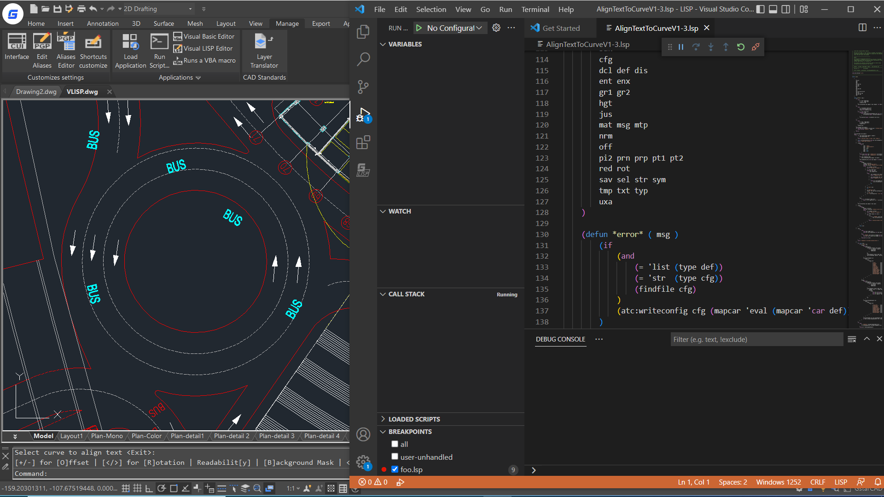Viewport: 884px width, 497px height.
Task: Switch to the Plan-Mono layout tab
Action: [107, 436]
